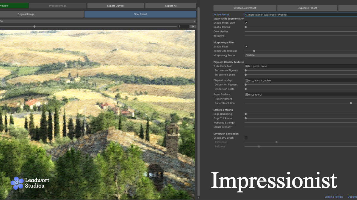Image resolution: width=357 pixels, height=200 pixels.
Task: Click the Morphology Mode label
Action: click(224, 55)
